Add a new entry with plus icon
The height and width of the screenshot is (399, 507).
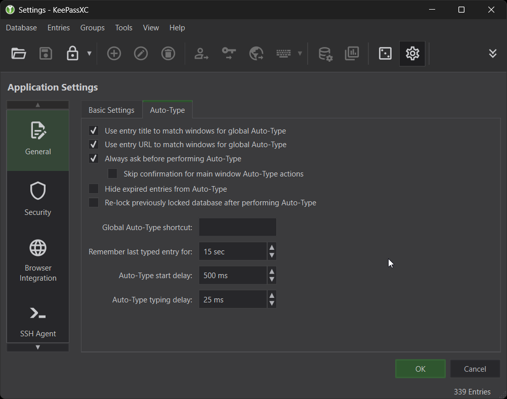(x=114, y=54)
